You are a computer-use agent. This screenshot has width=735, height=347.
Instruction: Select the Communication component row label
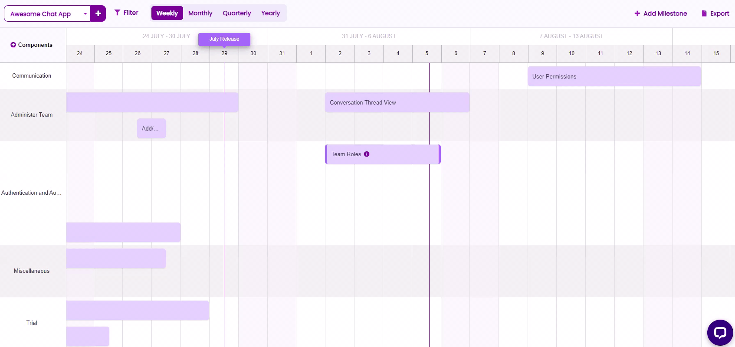point(32,75)
